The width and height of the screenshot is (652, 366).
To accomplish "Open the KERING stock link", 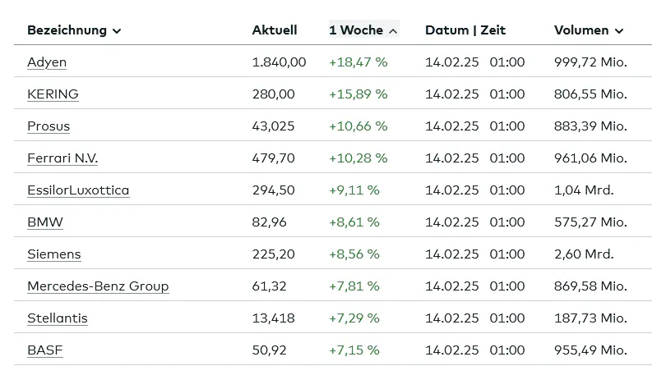I will click(x=53, y=94).
